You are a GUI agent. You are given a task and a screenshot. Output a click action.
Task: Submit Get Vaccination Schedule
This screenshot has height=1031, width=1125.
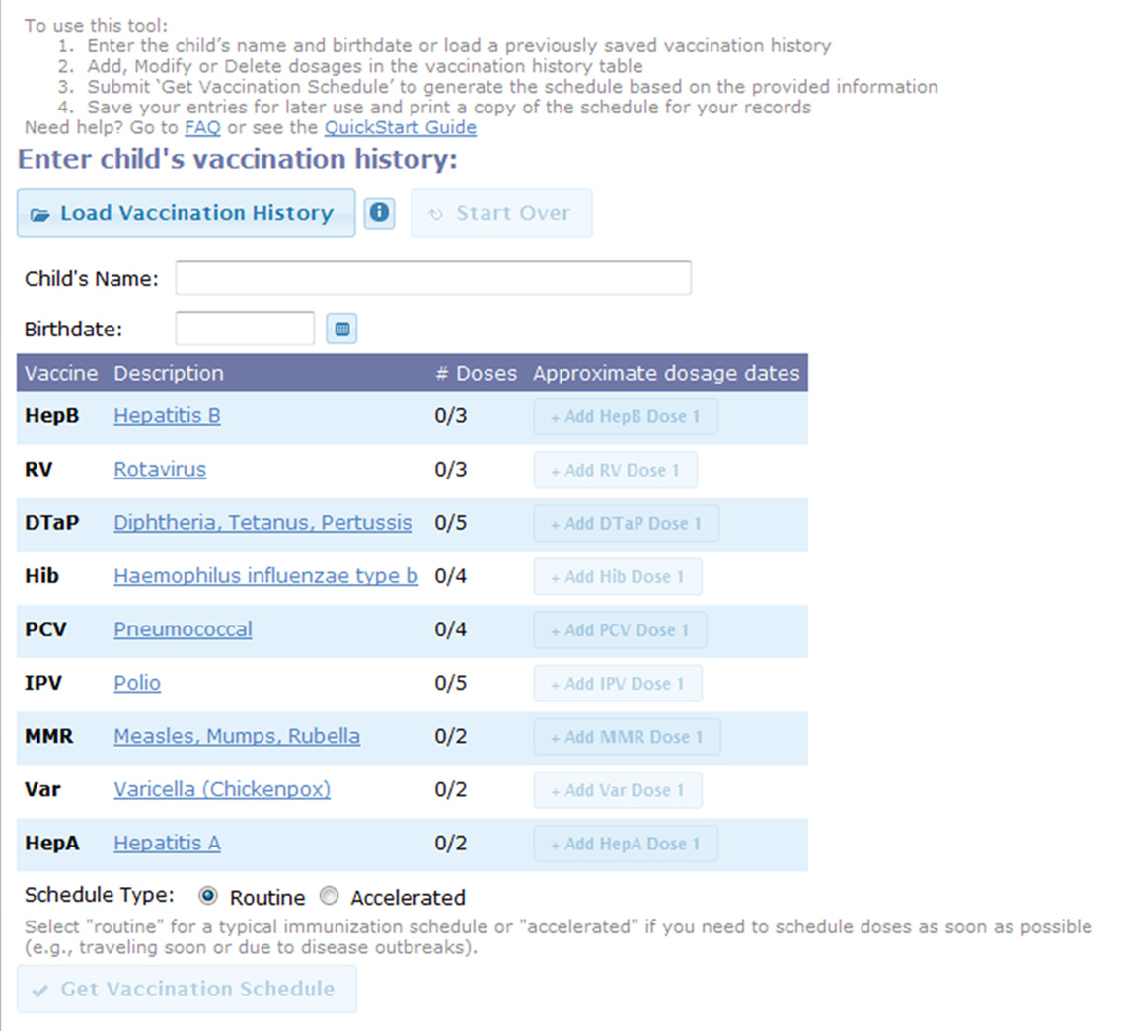tap(186, 989)
